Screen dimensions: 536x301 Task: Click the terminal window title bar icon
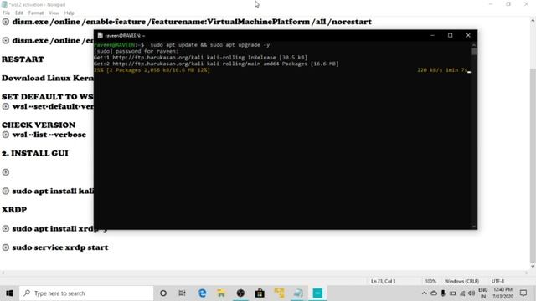click(100, 35)
